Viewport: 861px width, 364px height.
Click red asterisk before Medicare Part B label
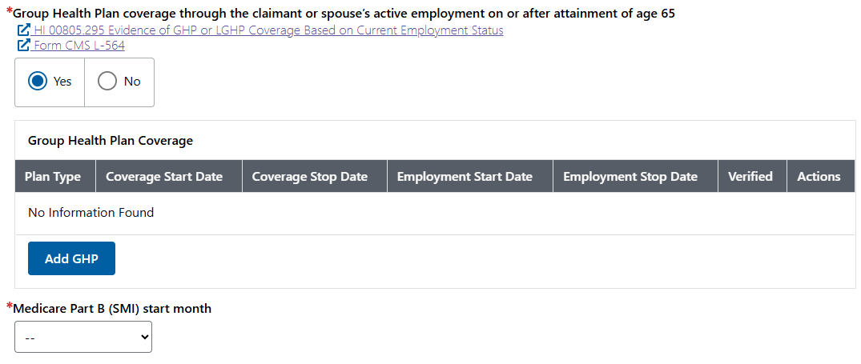(x=10, y=306)
